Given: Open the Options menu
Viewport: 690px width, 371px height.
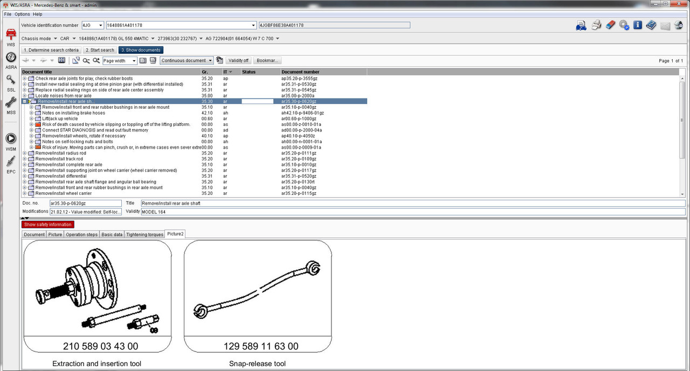Looking at the screenshot, I should [22, 14].
